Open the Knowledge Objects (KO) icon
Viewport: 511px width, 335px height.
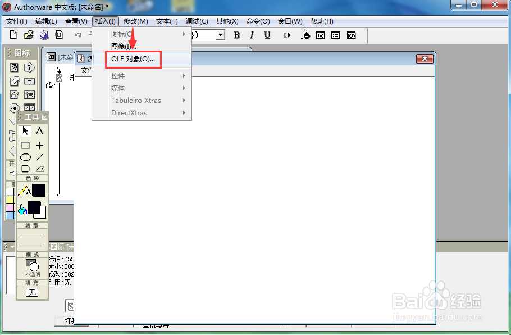(351, 35)
